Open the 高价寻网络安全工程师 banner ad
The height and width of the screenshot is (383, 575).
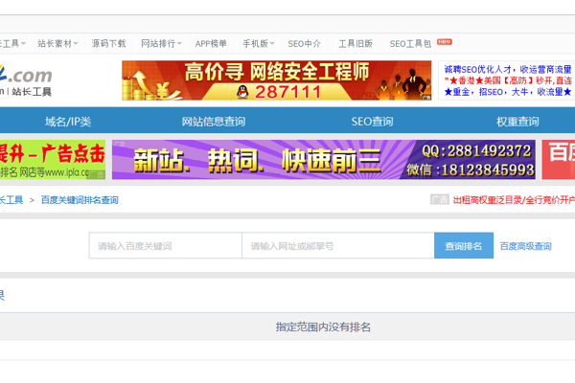(x=277, y=80)
